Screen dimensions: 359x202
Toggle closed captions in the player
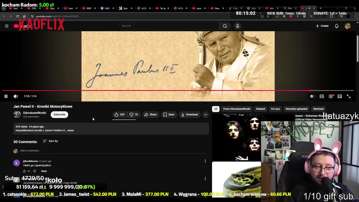pyautogui.click(x=322, y=96)
